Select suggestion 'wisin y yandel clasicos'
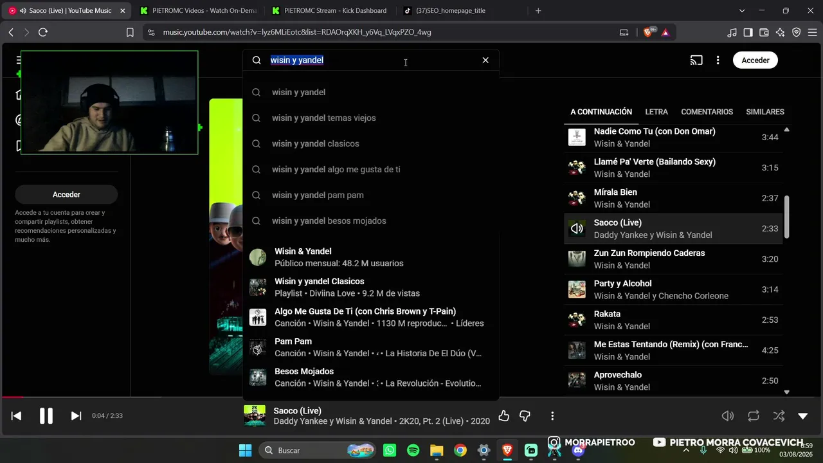The width and height of the screenshot is (823, 463). [370, 143]
